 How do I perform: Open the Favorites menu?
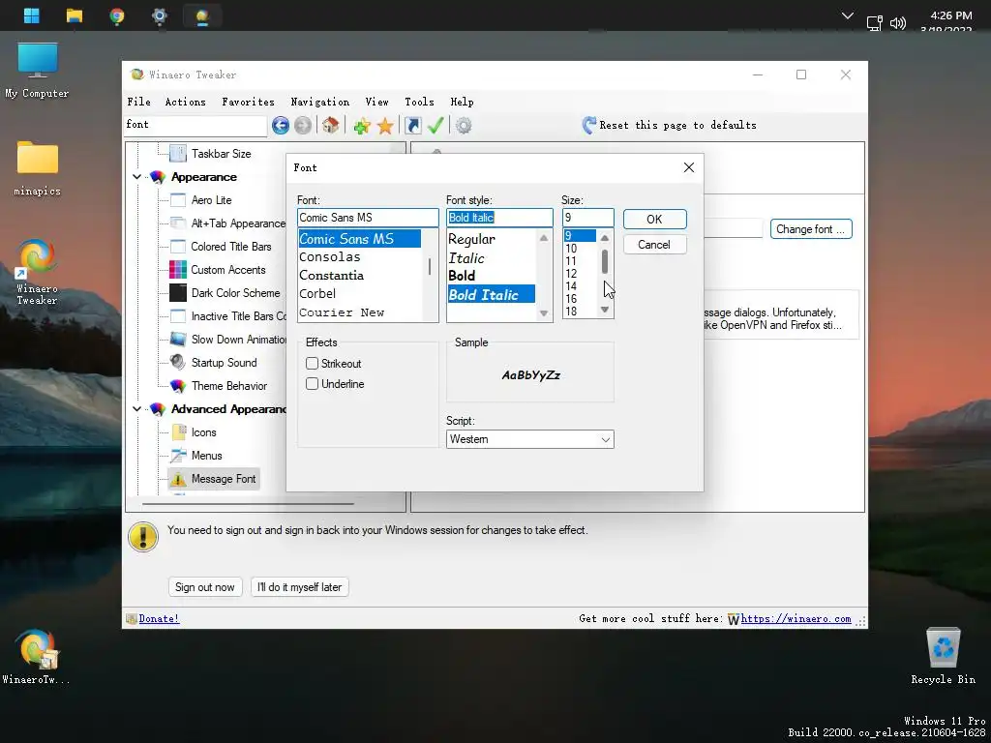(248, 102)
